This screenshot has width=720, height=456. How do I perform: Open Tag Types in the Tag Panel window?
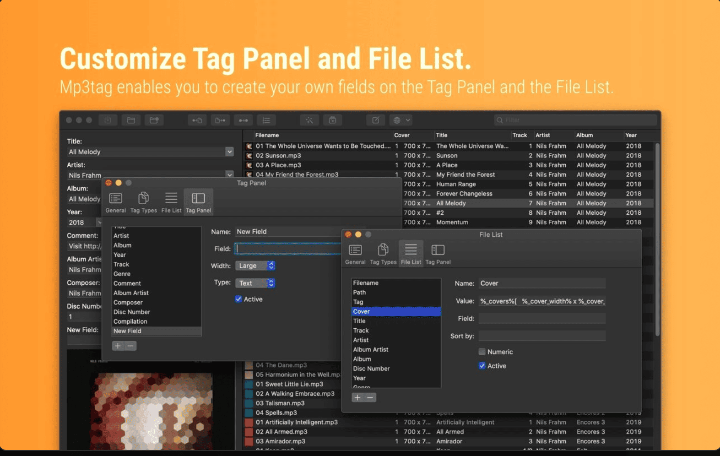point(144,202)
